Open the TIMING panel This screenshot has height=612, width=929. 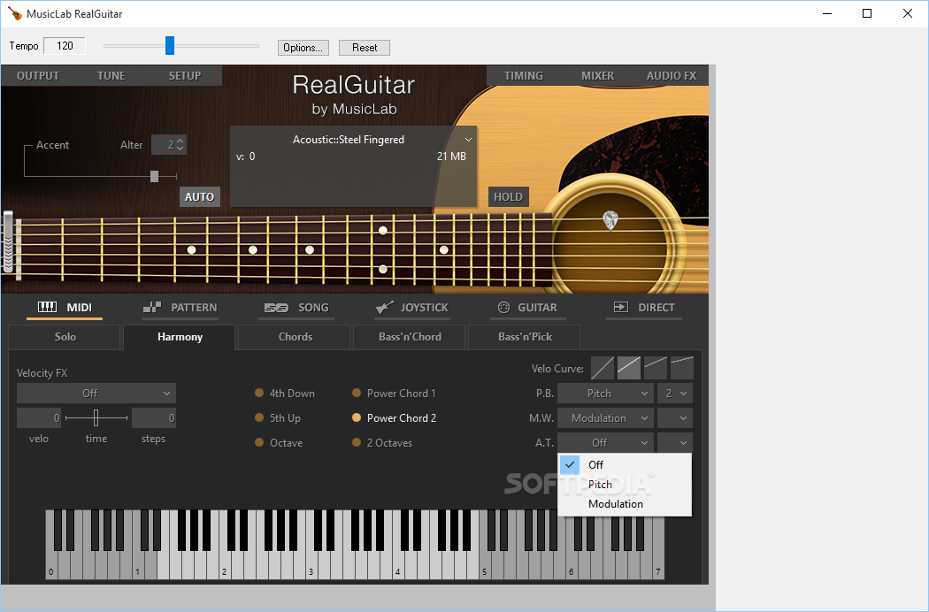tap(523, 75)
